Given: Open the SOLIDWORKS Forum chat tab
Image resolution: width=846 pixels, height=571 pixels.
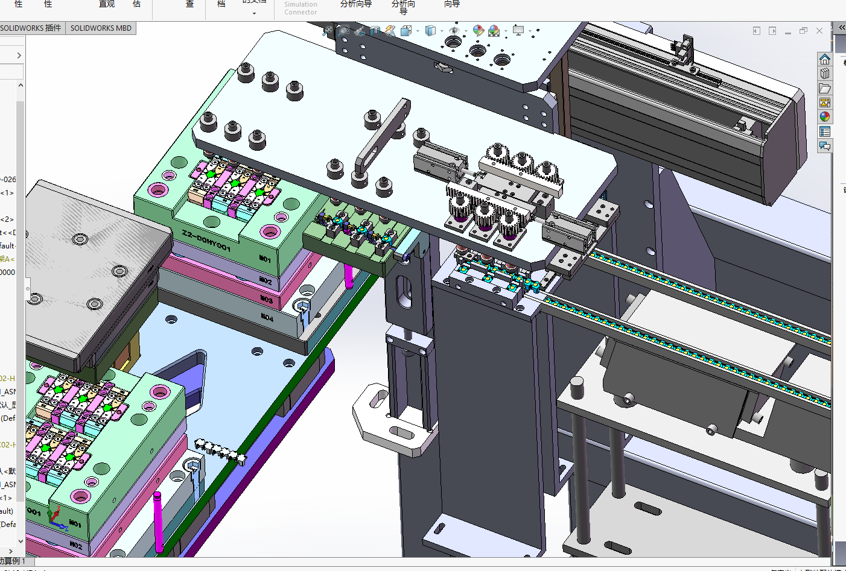Looking at the screenshot, I should 825,146.
